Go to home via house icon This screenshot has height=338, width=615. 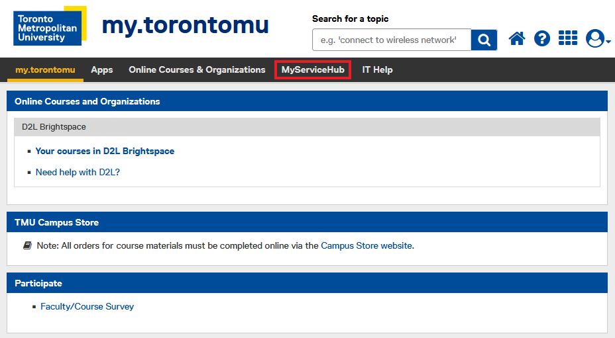click(x=517, y=39)
